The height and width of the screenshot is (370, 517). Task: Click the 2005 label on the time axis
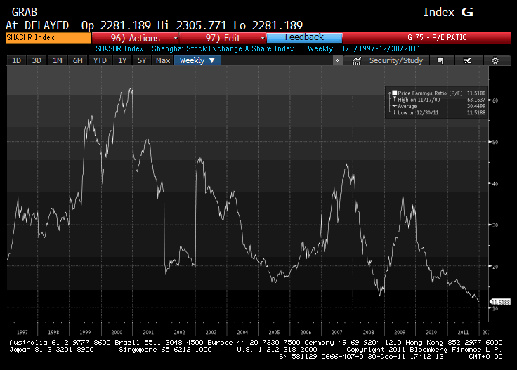pyautogui.click(x=274, y=332)
